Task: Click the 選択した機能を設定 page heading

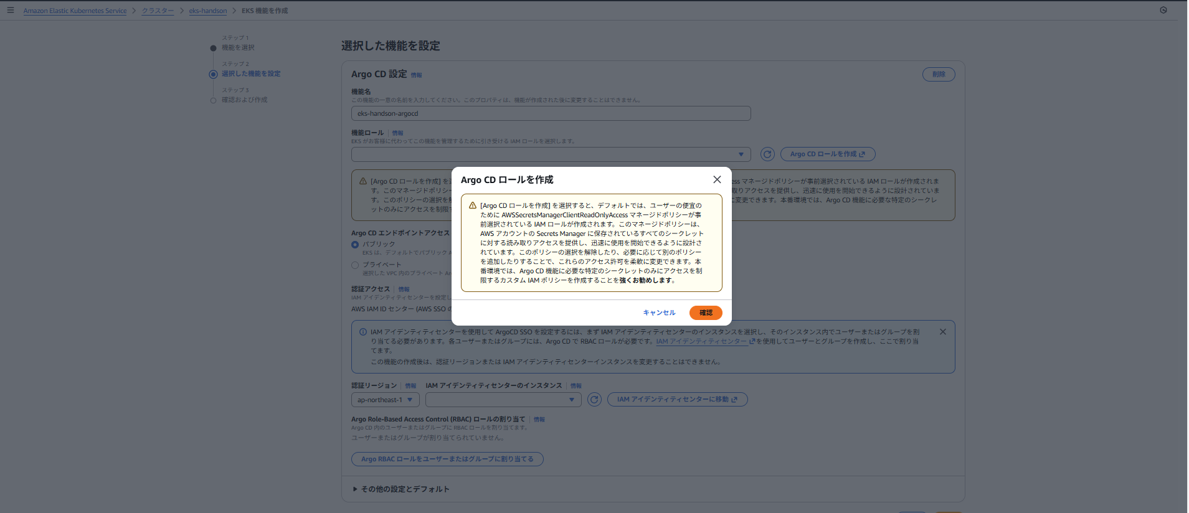Action: (x=391, y=46)
